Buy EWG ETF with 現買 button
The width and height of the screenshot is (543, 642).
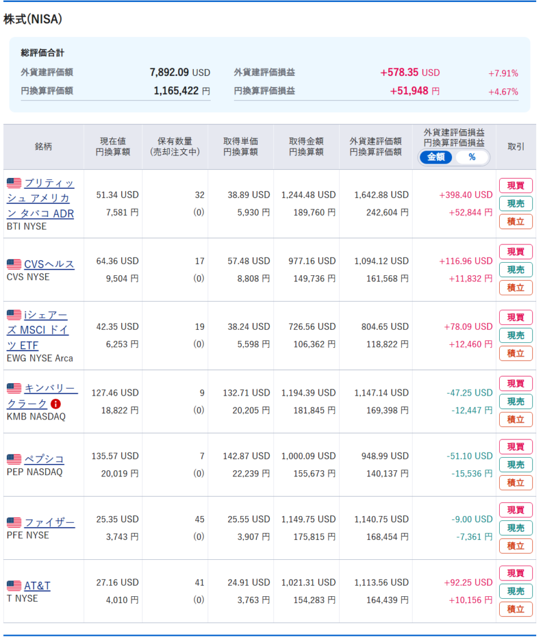tap(515, 317)
